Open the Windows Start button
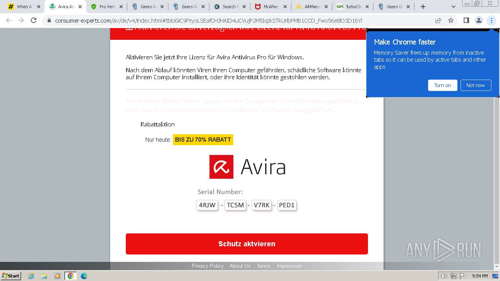The image size is (500, 281). point(11,276)
